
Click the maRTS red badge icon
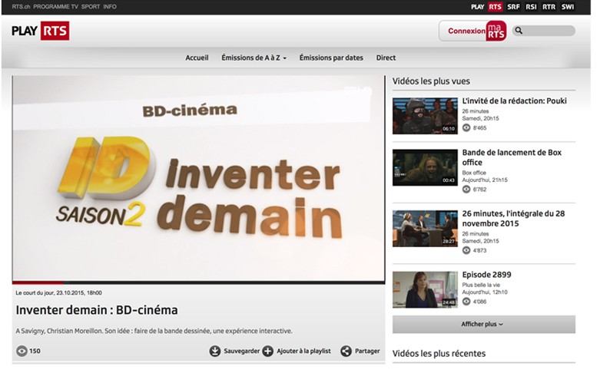(x=496, y=31)
